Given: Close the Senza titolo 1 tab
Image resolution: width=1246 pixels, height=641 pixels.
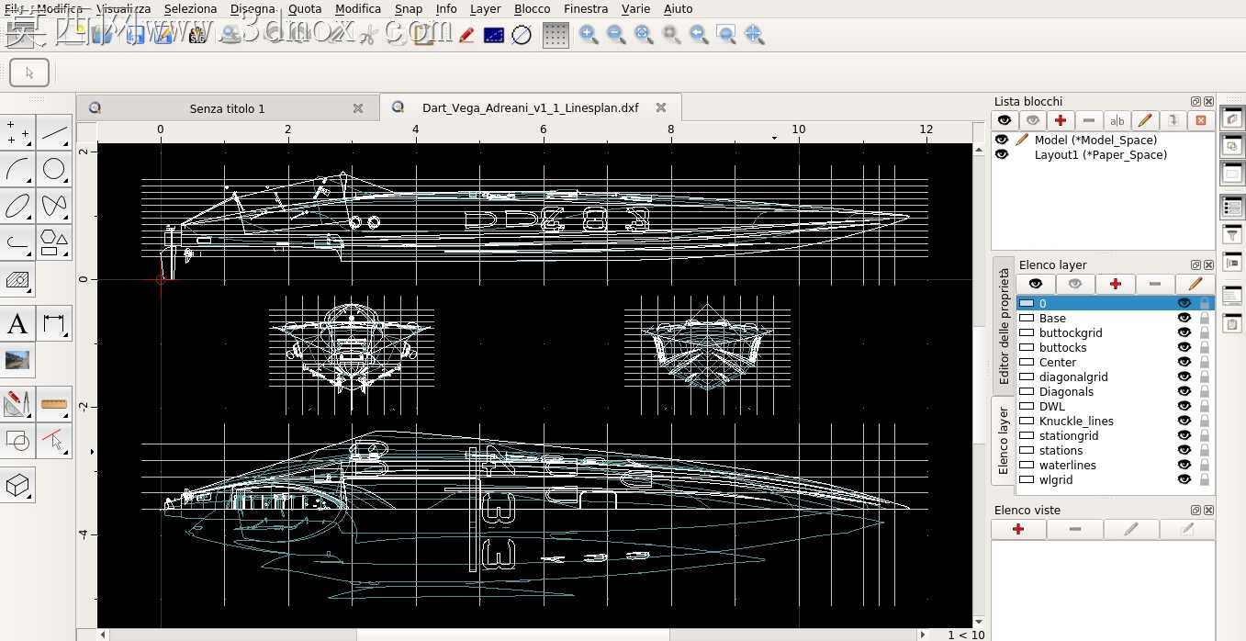Looking at the screenshot, I should coord(358,108).
